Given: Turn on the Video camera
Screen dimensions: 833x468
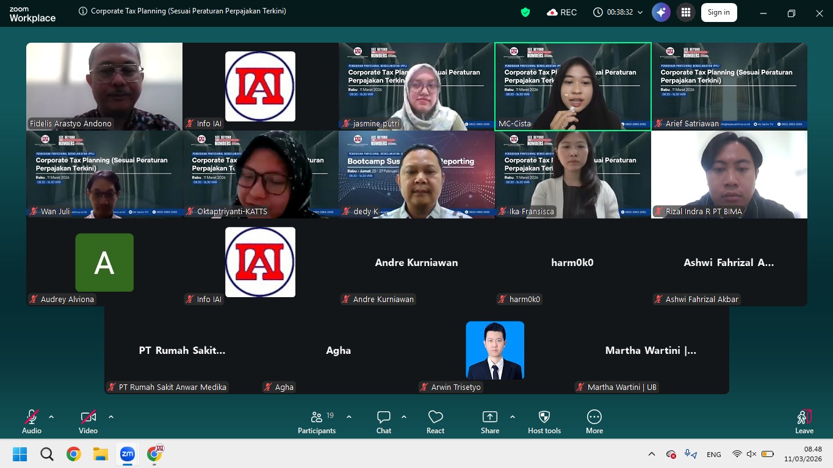Looking at the screenshot, I should [x=88, y=417].
